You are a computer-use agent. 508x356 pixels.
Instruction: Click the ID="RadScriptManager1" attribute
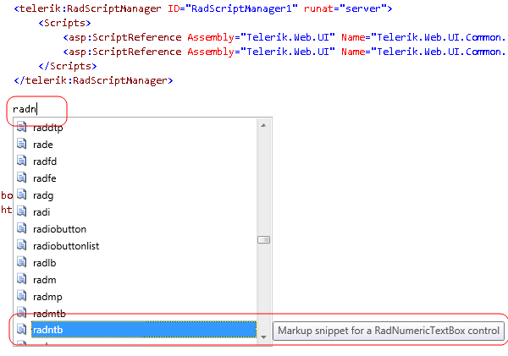tap(233, 8)
